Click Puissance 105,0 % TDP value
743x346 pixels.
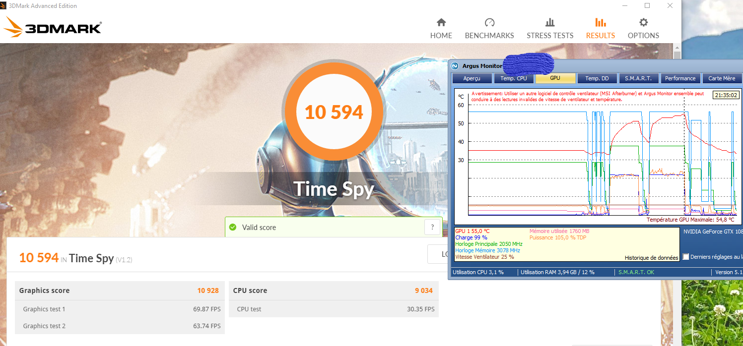pos(558,237)
